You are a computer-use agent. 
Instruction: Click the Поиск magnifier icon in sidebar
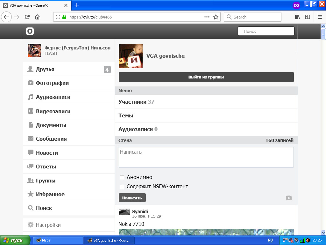tap(31, 208)
